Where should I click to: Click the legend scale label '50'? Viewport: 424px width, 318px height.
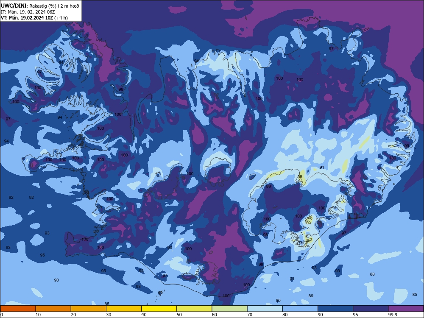tap(179, 315)
